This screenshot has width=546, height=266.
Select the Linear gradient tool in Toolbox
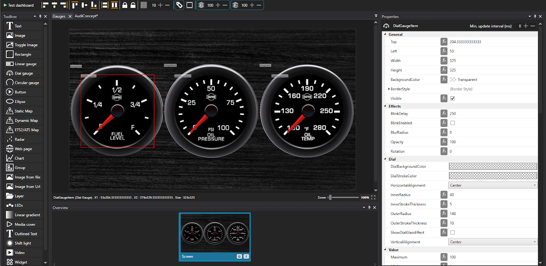[24, 215]
